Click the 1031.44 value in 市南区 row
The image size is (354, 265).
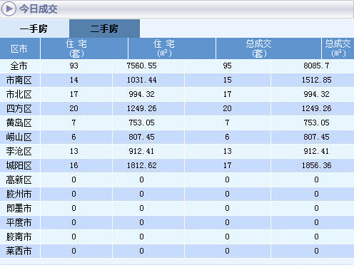[x=141, y=80]
